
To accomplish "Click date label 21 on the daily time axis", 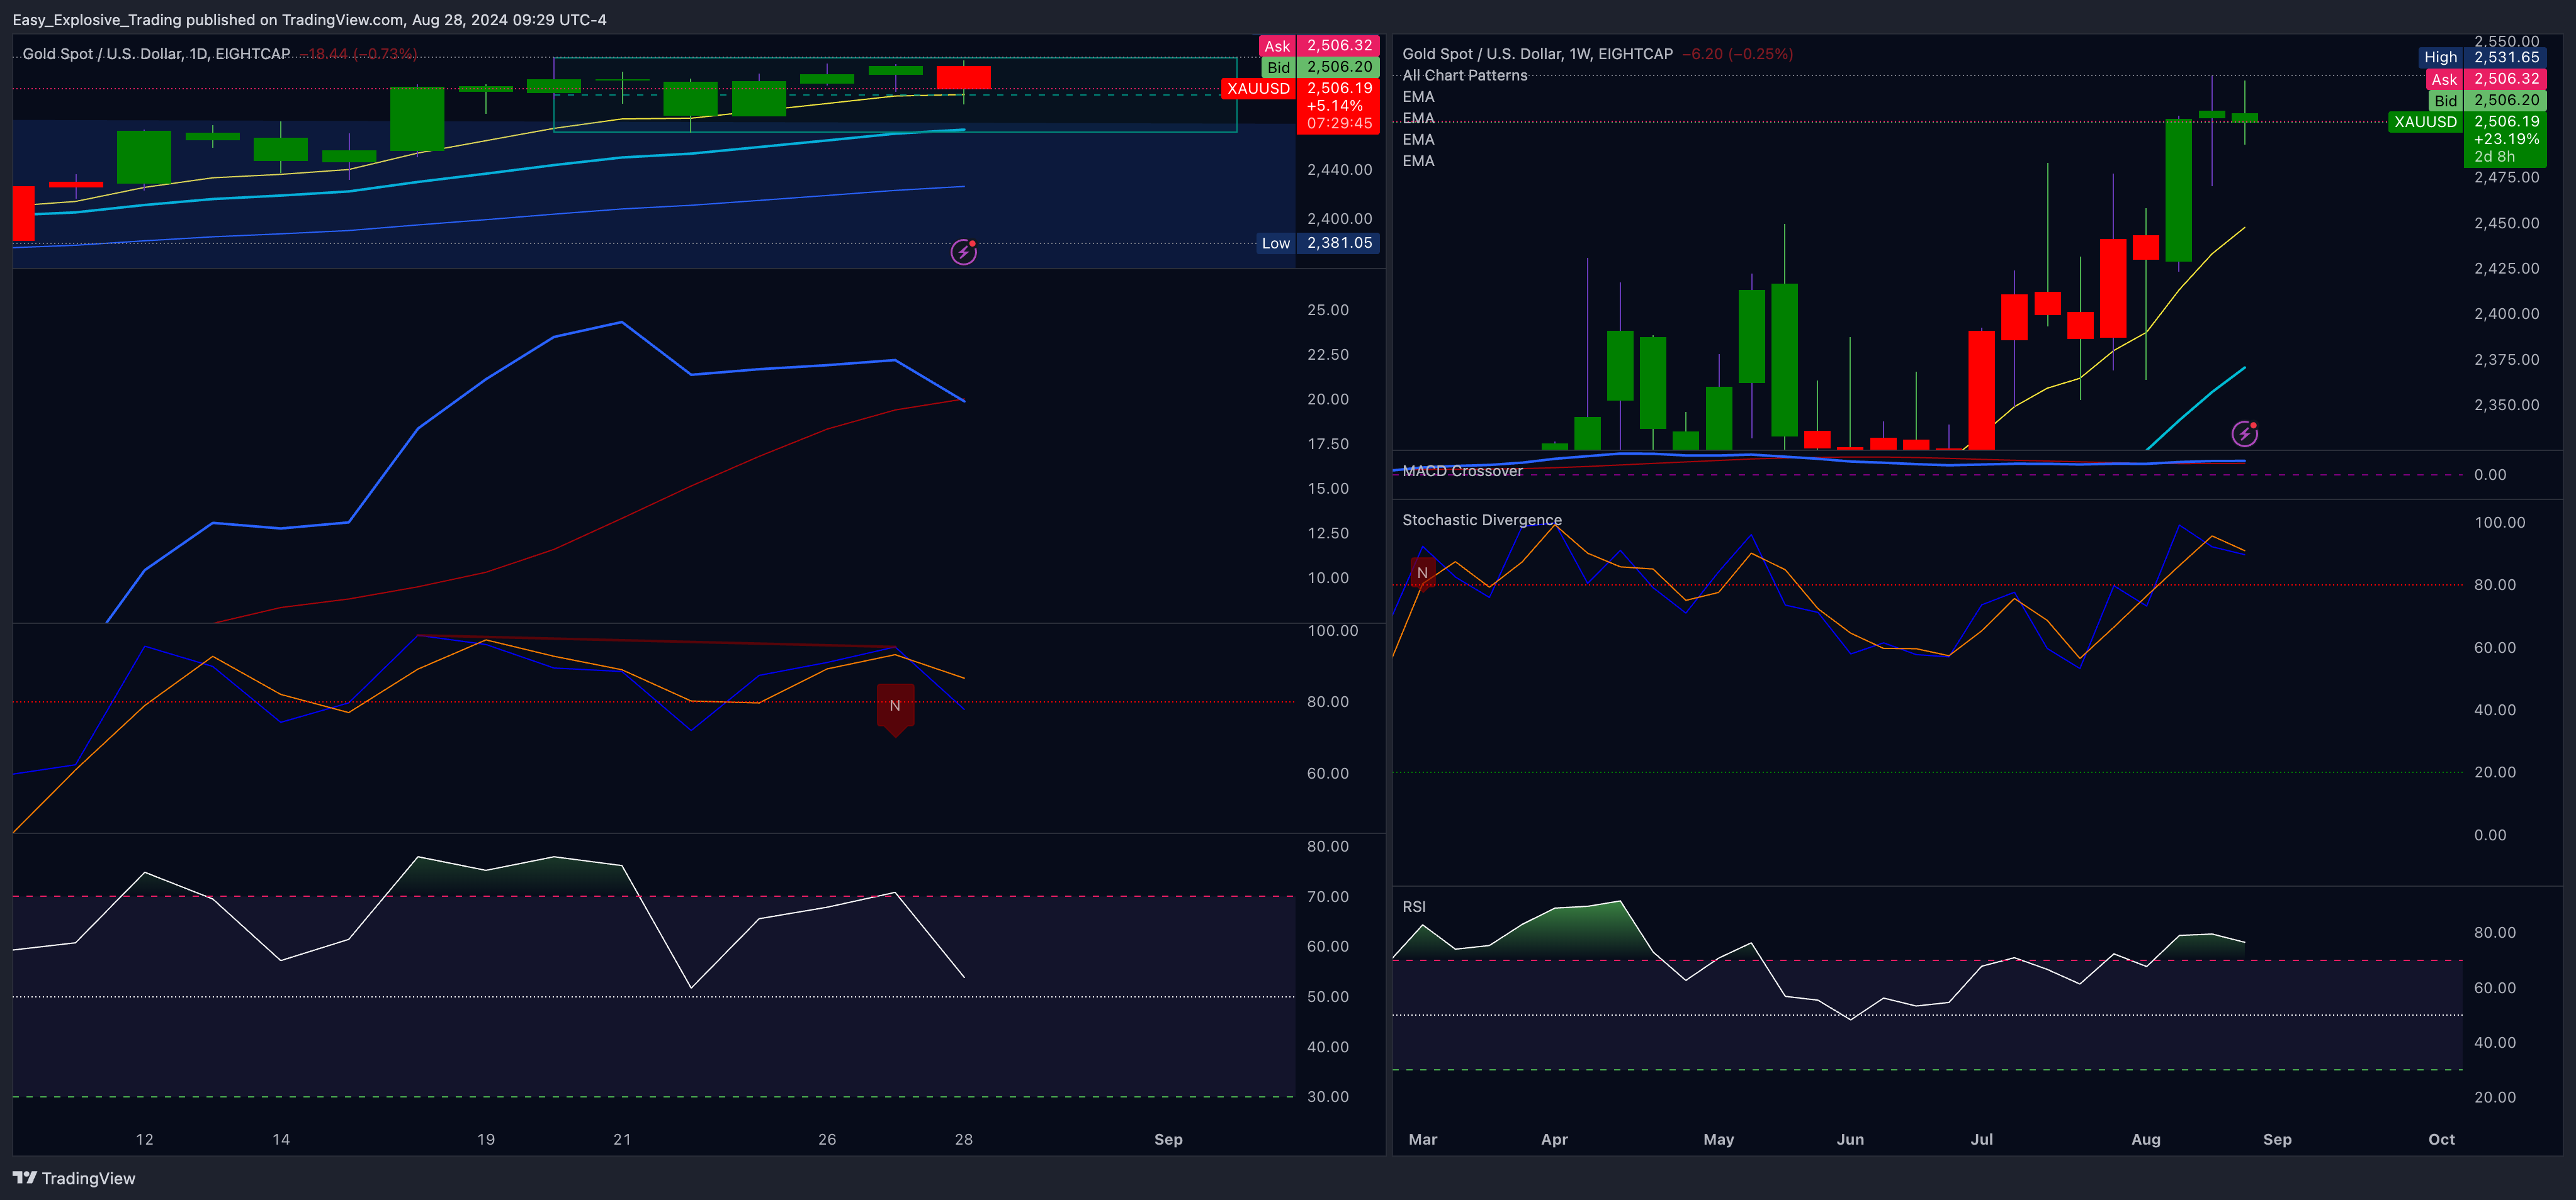I will tap(622, 1139).
